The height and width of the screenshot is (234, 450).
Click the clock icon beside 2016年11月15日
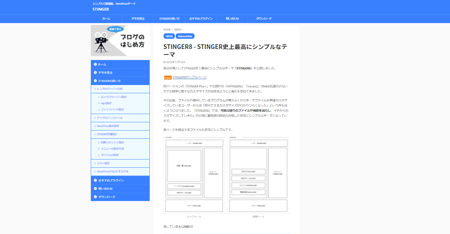click(x=164, y=62)
